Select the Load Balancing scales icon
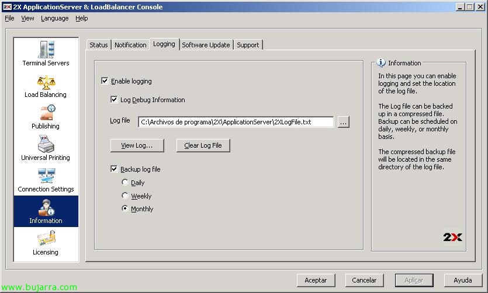Screen dimensions: 488x293 pos(46,82)
